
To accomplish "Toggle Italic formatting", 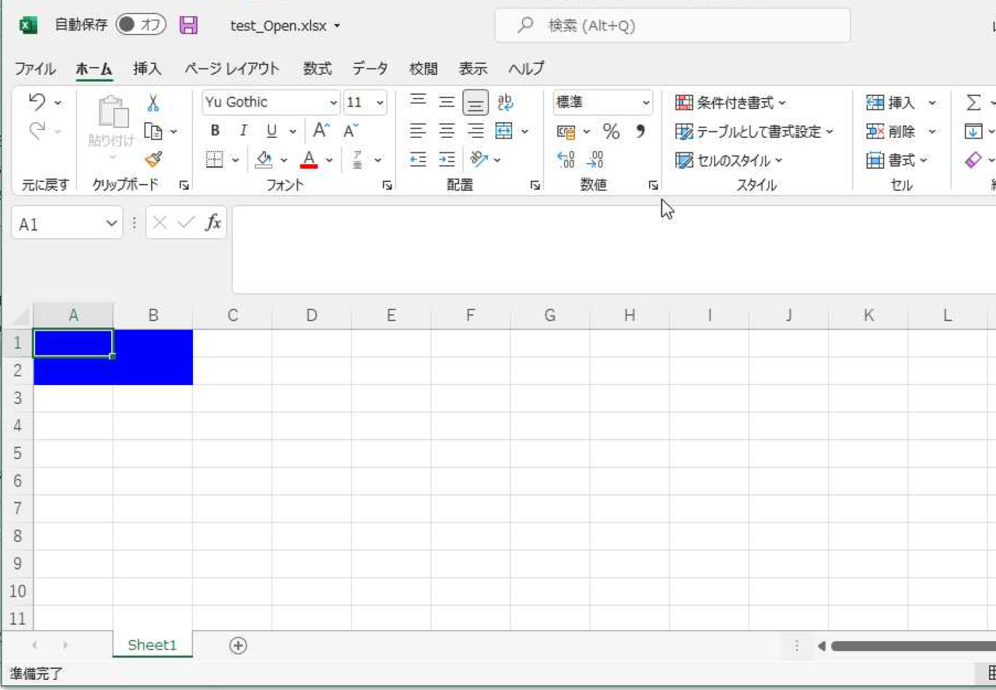I will [243, 131].
